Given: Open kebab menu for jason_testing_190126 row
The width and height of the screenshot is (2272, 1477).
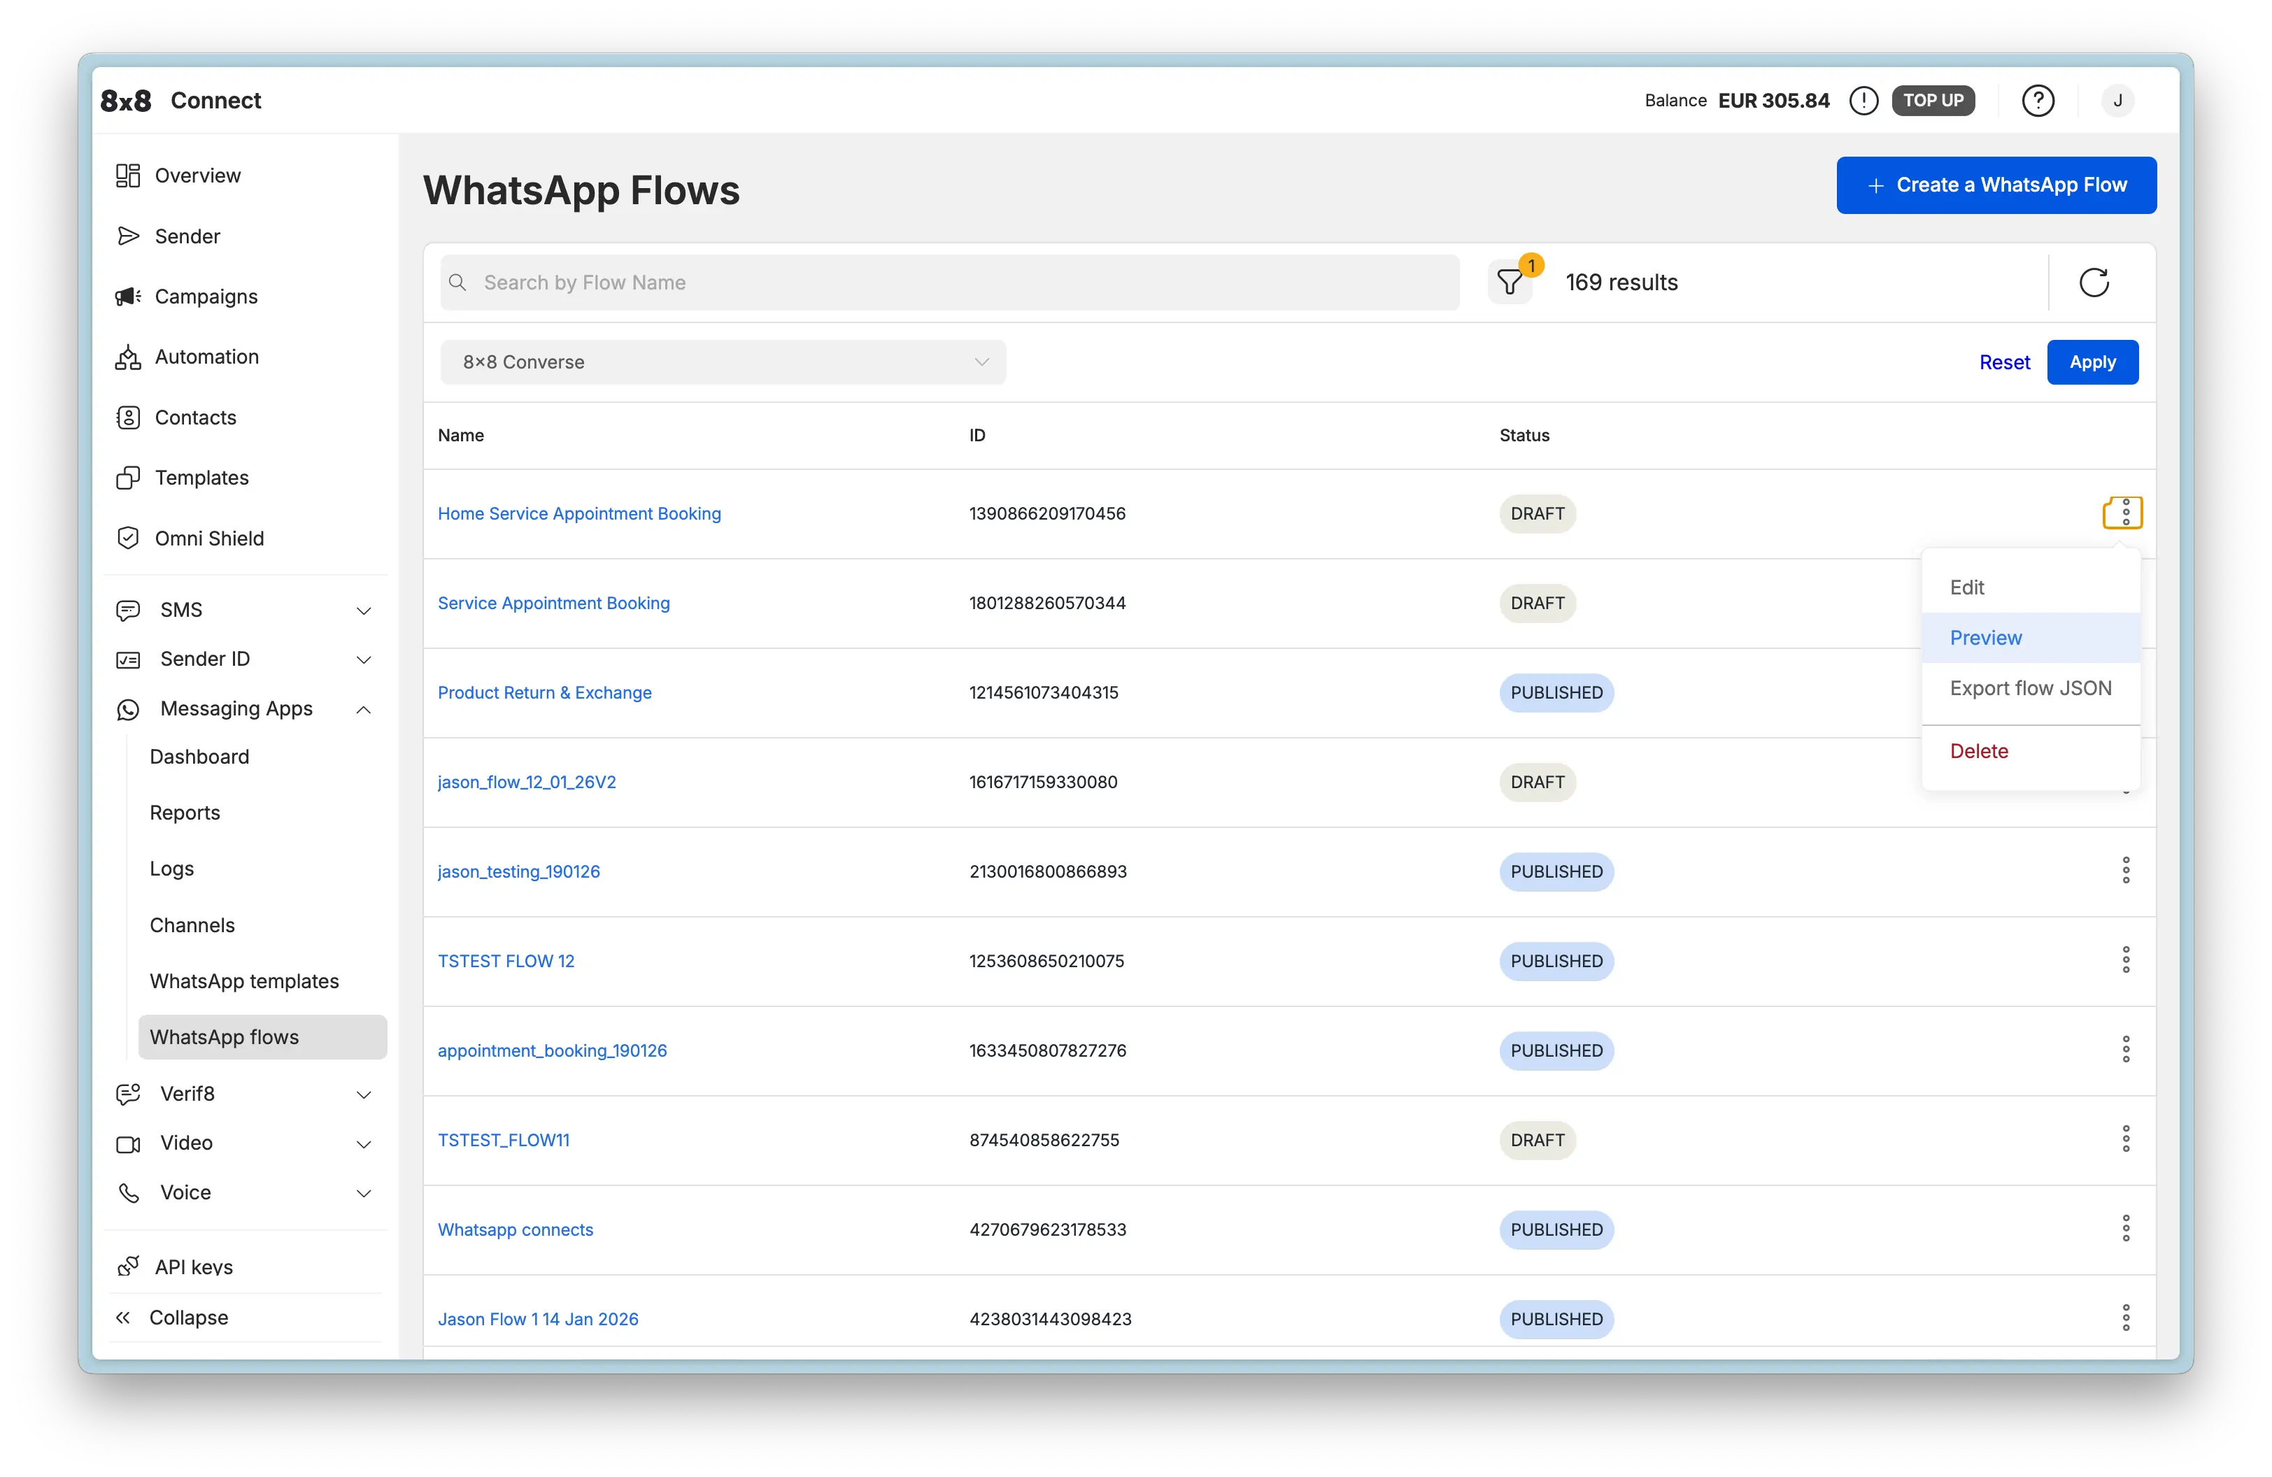Looking at the screenshot, I should tap(2126, 869).
